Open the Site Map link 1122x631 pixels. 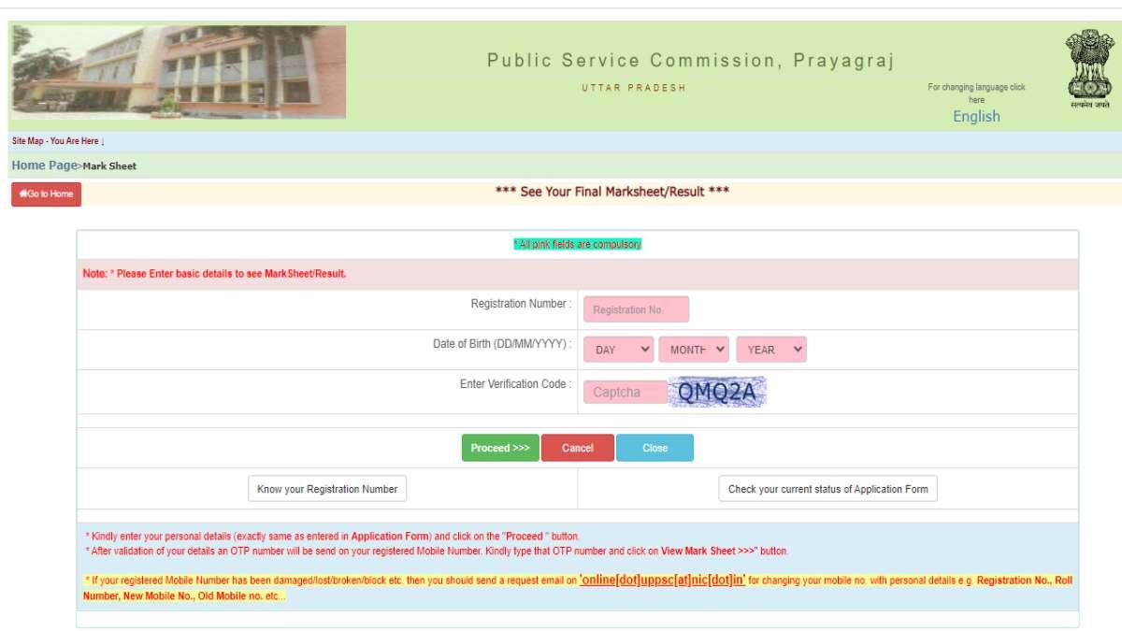click(28, 140)
